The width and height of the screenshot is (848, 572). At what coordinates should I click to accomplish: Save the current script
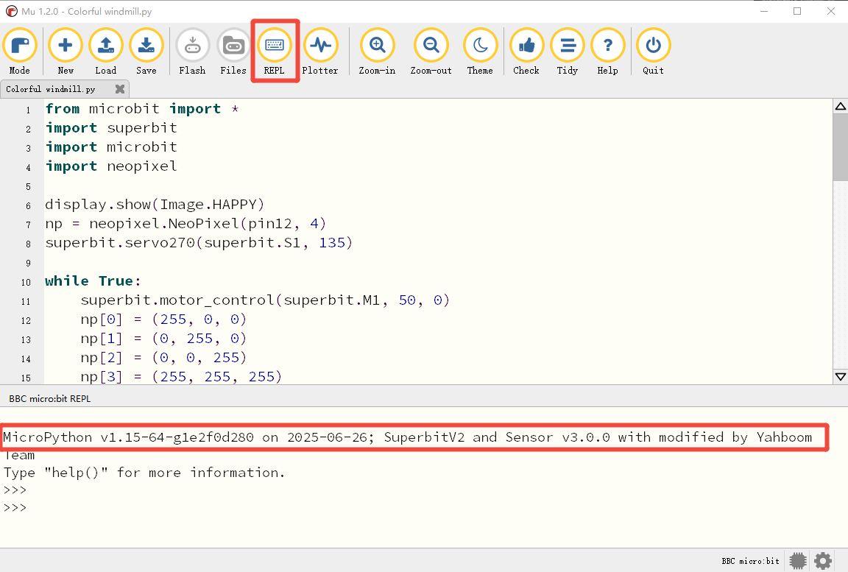(x=146, y=52)
